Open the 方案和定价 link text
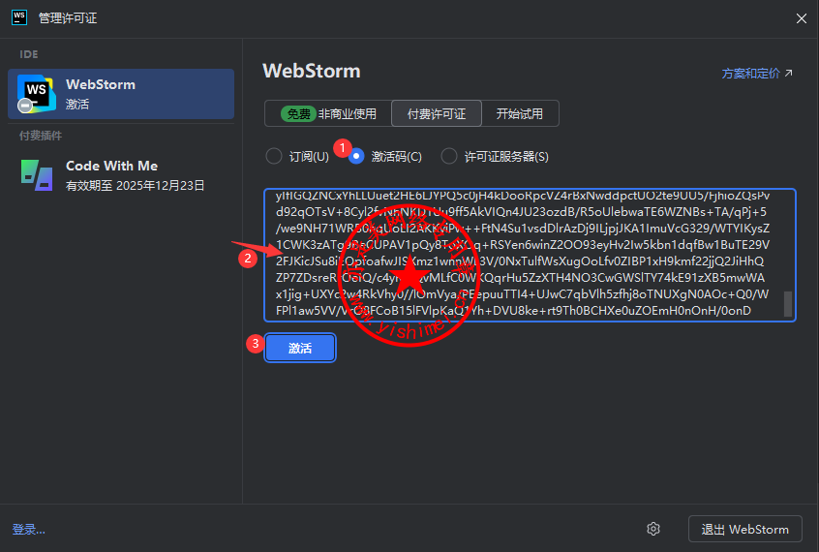Screen dimensions: 819x552 (750, 74)
